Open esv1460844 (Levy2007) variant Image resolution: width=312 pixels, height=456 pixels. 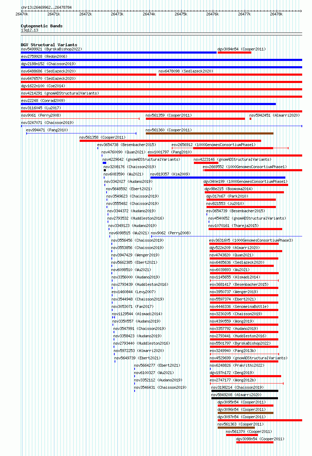point(134,292)
